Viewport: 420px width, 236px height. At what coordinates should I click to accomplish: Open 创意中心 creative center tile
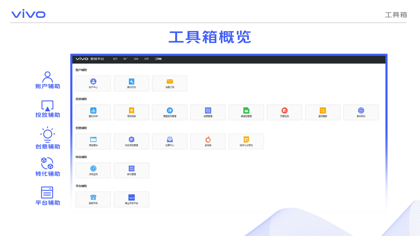point(170,141)
